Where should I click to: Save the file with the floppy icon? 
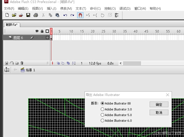[28, 15]
